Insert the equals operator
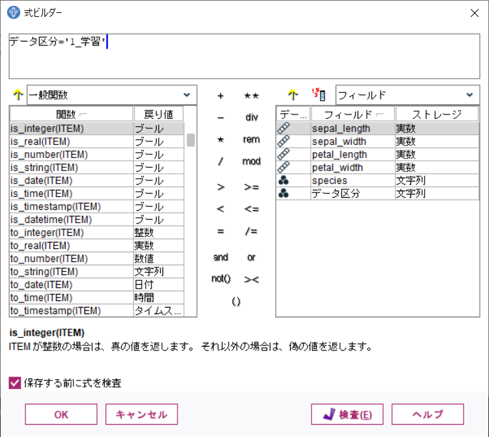The image size is (489, 437). coord(220,232)
